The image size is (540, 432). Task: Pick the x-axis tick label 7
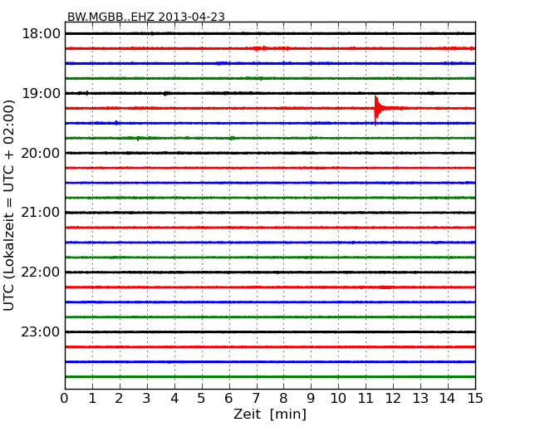click(256, 399)
